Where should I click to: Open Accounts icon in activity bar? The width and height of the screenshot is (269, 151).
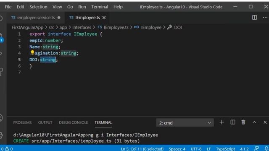click(x=1, y=118)
